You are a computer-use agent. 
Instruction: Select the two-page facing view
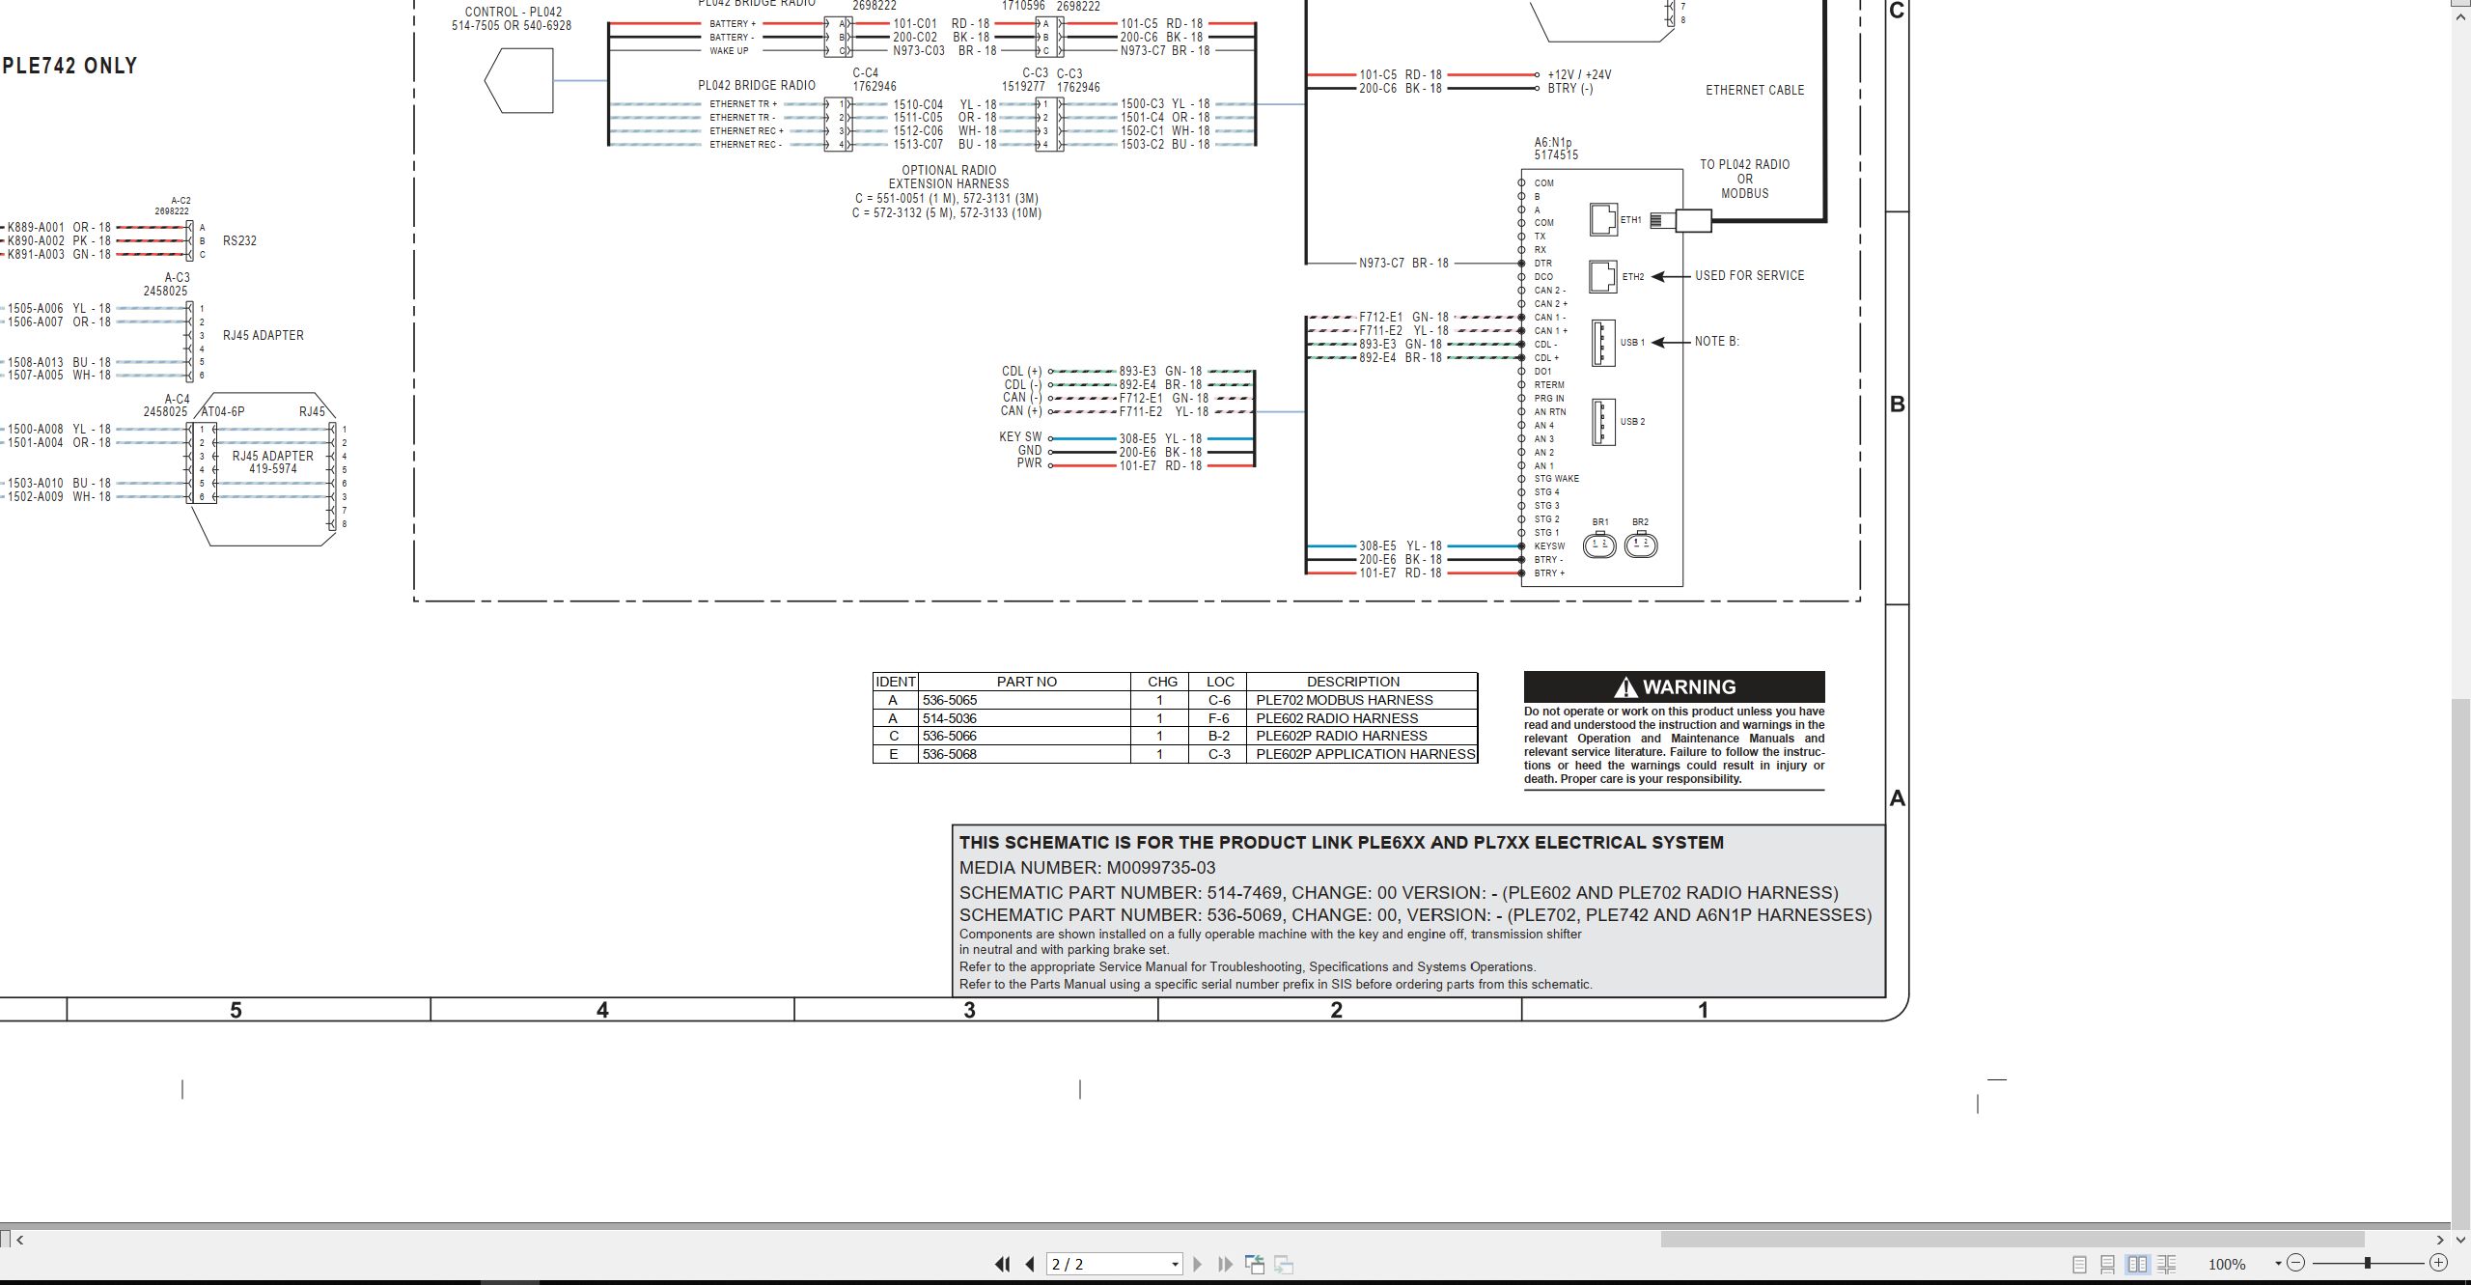pos(2137,1264)
